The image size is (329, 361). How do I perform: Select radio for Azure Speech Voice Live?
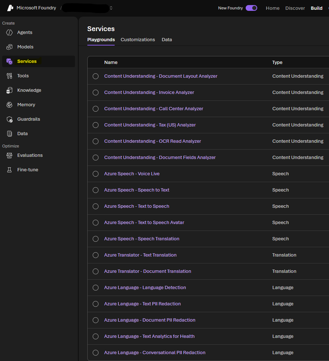click(96, 174)
